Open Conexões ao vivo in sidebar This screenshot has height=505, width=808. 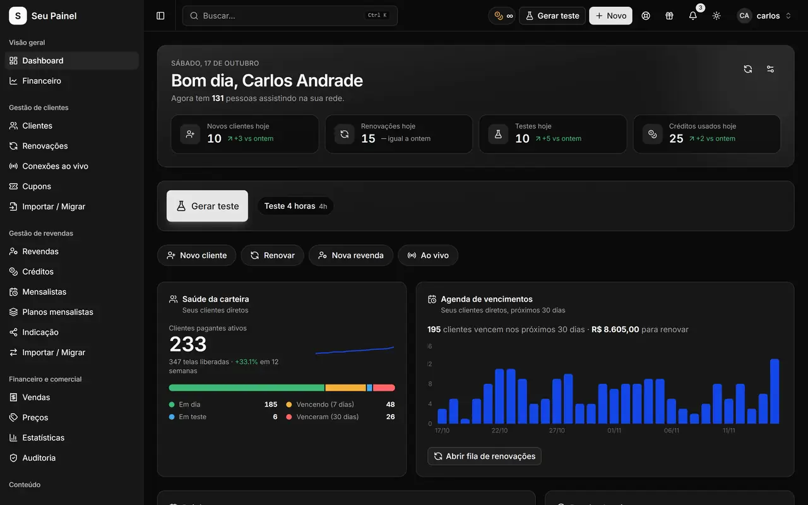pos(72,166)
